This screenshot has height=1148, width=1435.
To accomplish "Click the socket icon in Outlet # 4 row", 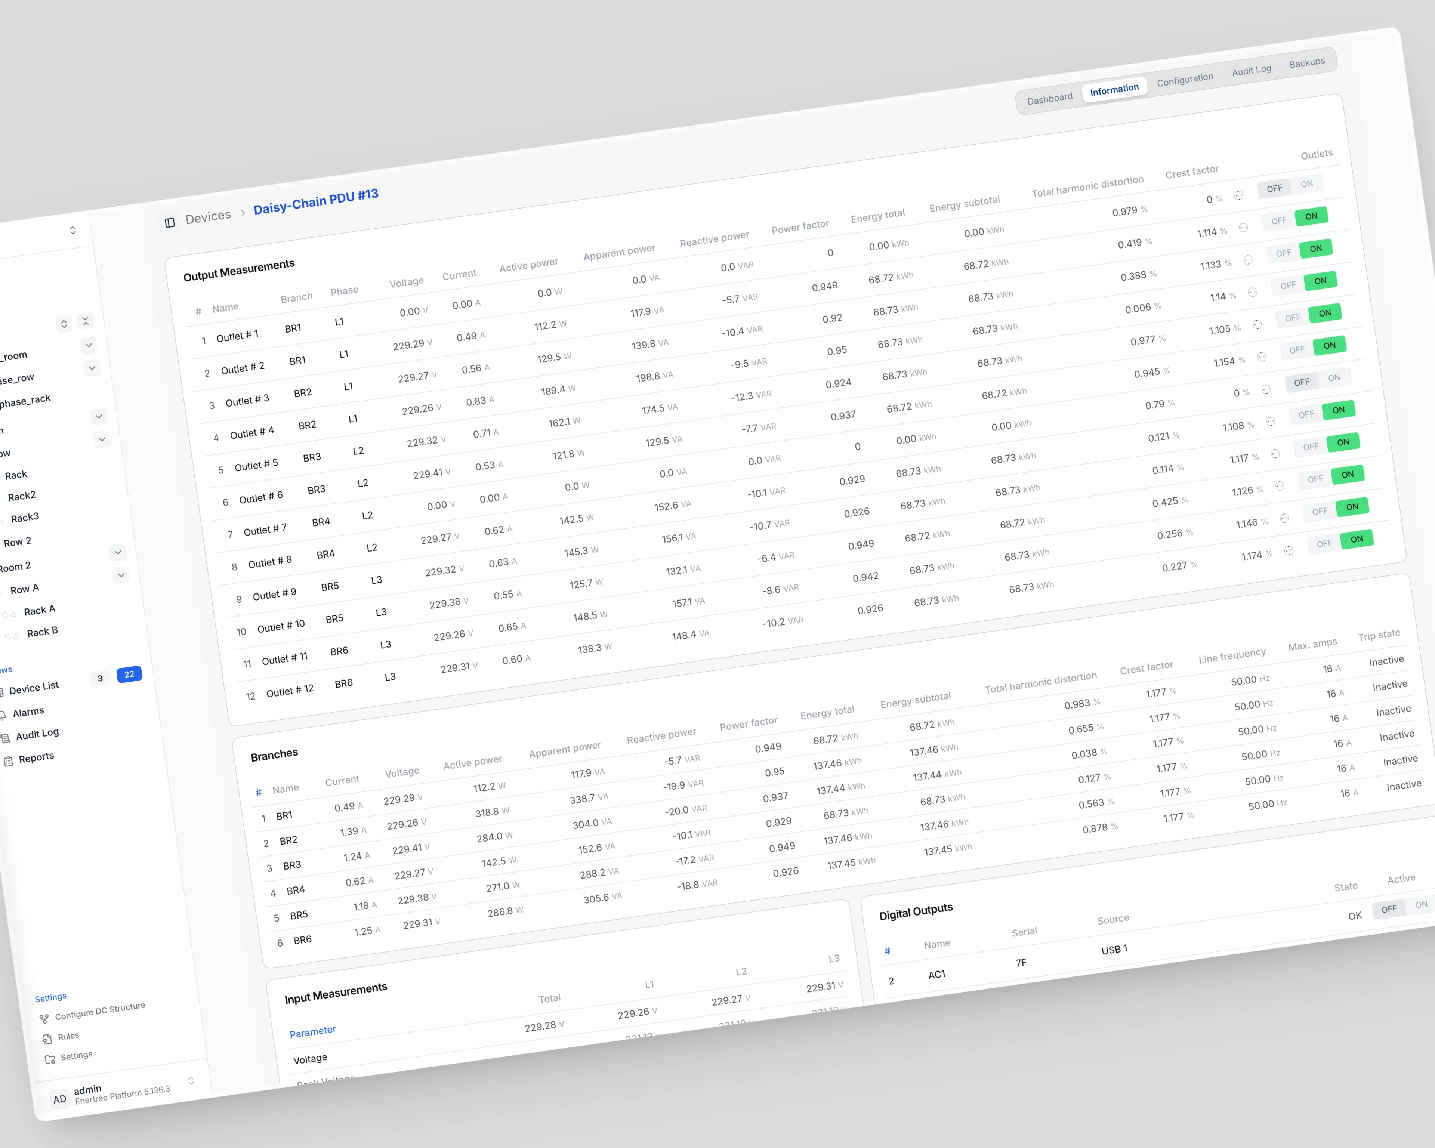I will point(1253,292).
